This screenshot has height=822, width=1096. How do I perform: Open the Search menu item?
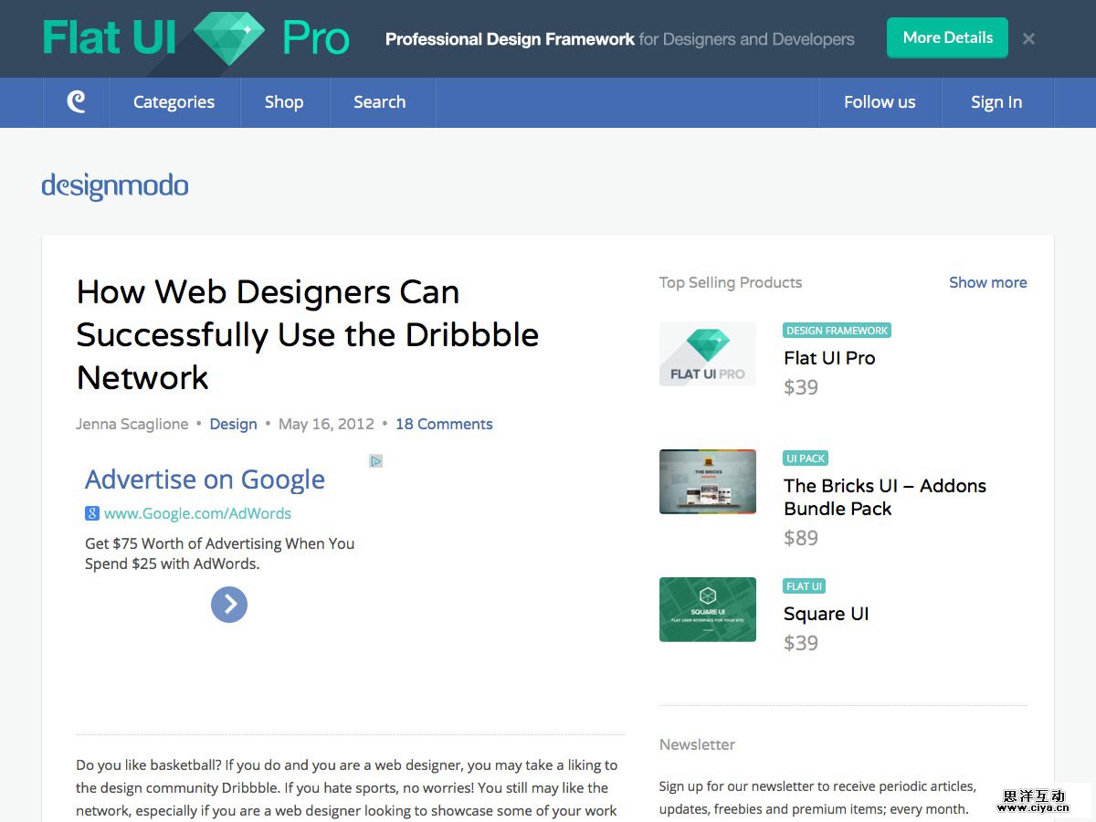[x=379, y=102]
